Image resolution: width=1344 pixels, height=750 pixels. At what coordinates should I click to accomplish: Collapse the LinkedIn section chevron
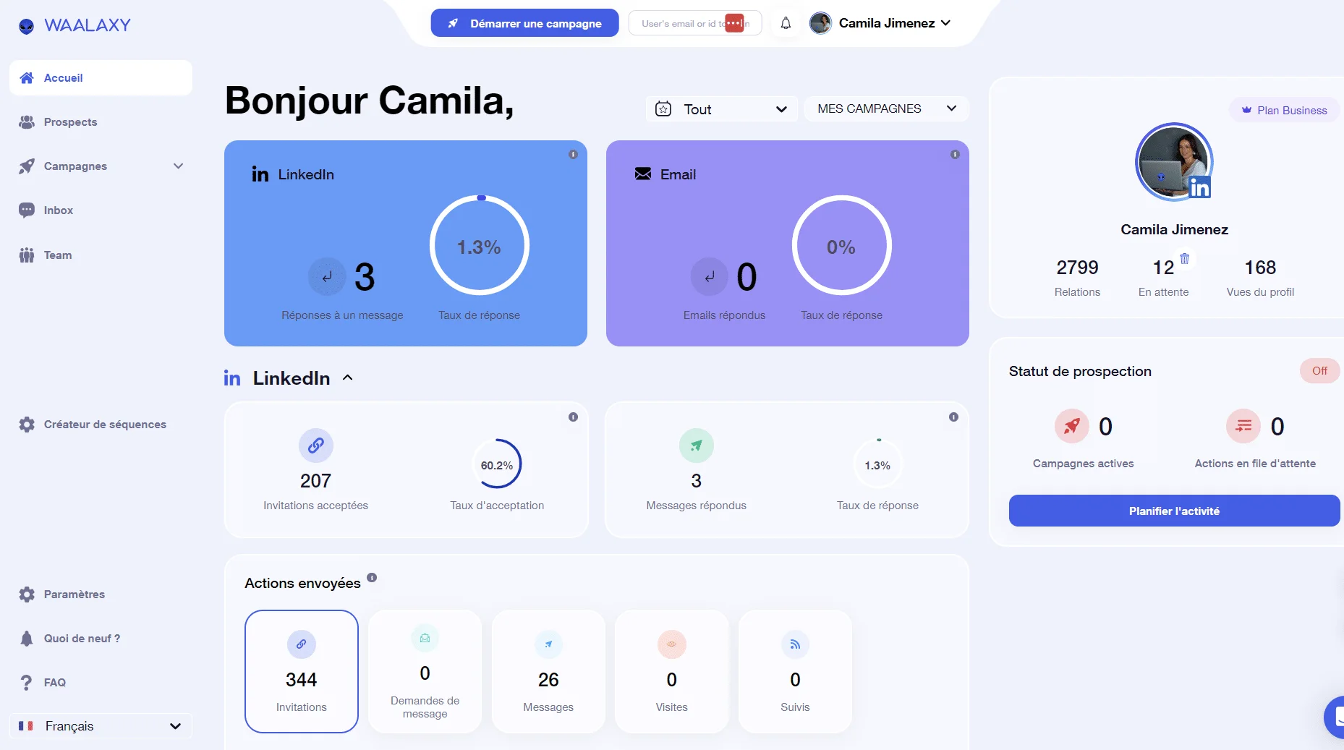tap(348, 378)
